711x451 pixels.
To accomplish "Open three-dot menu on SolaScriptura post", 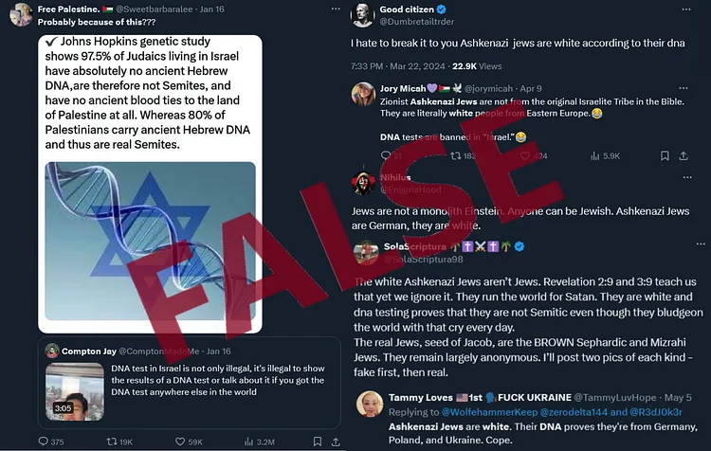I will (x=701, y=244).
